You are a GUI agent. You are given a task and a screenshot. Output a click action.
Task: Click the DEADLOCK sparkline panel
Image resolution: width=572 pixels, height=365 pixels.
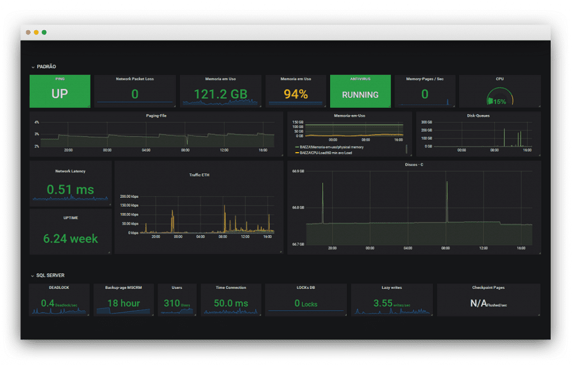(59, 300)
